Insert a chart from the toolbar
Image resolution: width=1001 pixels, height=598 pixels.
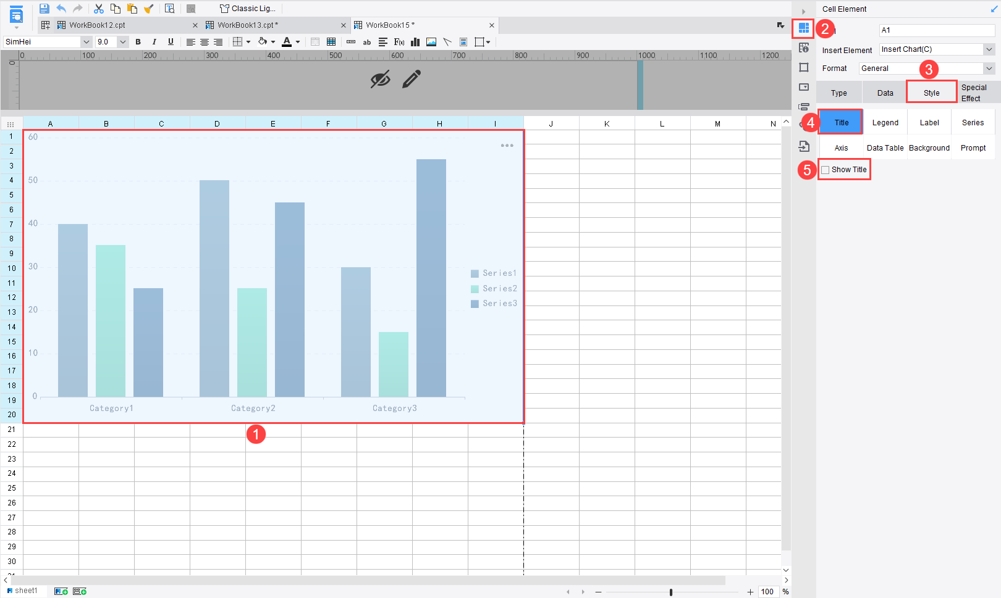point(415,42)
